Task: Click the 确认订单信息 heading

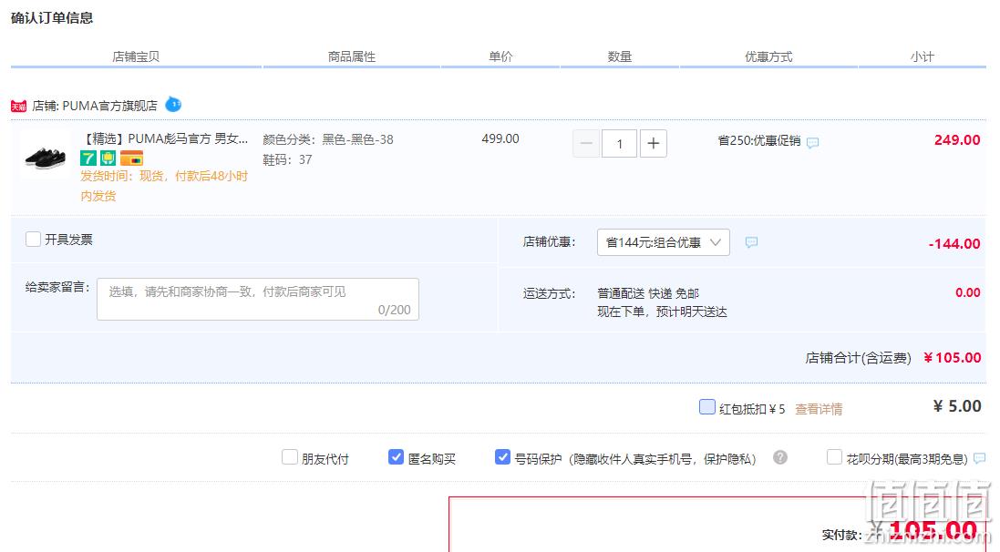Action: pos(52,18)
